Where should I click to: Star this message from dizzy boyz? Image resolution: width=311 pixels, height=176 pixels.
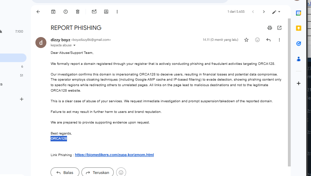click(246, 40)
